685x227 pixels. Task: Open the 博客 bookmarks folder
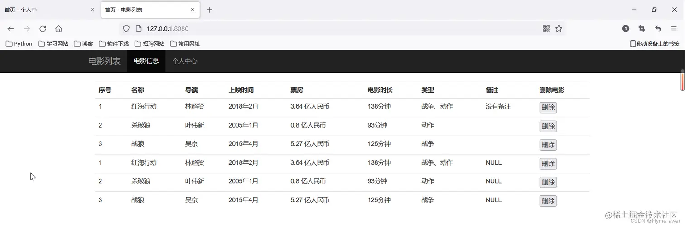coord(83,43)
